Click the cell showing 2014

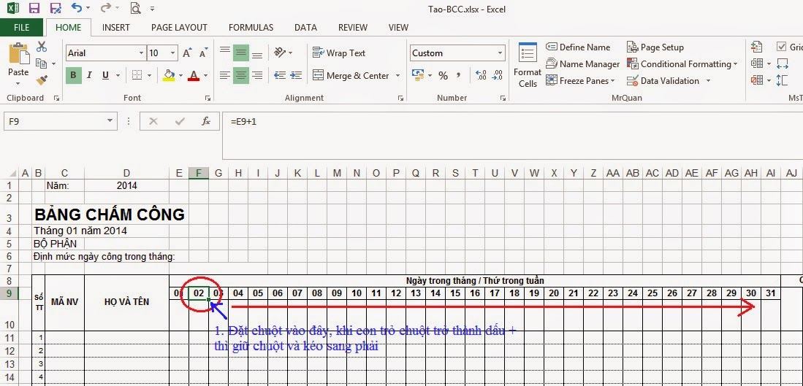126,185
